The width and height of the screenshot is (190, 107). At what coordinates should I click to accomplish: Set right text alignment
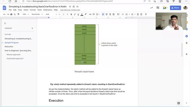[110, 14]
